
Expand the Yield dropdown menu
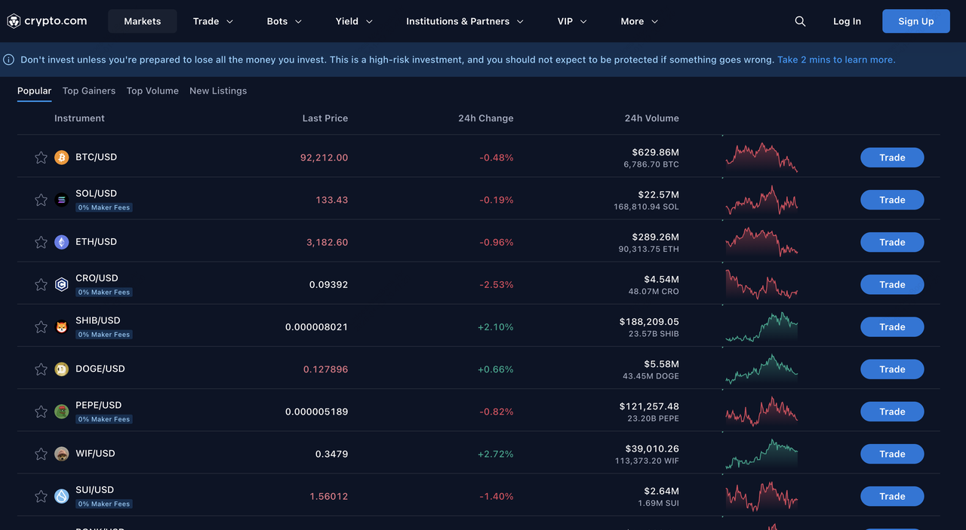(354, 21)
